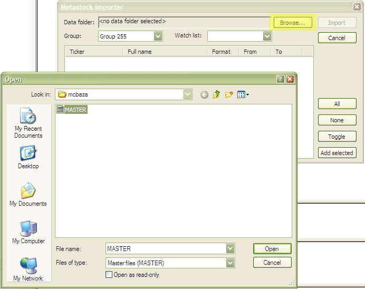The height and width of the screenshot is (289, 365).
Task: Click the Open dialog resize grip
Action: (292, 283)
